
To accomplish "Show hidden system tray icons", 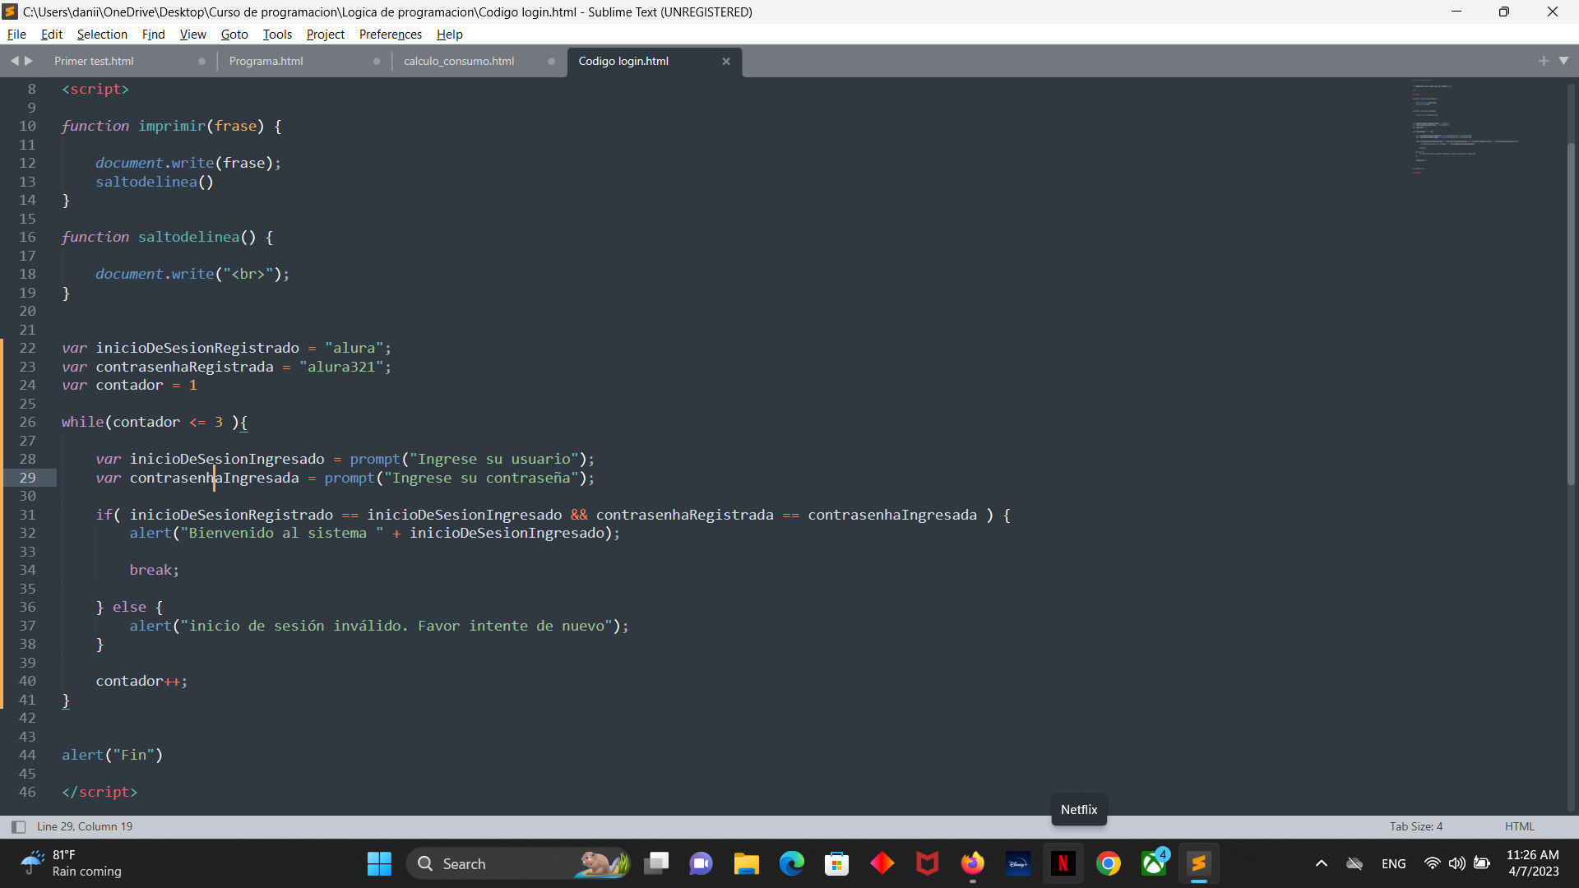I will coord(1322,863).
